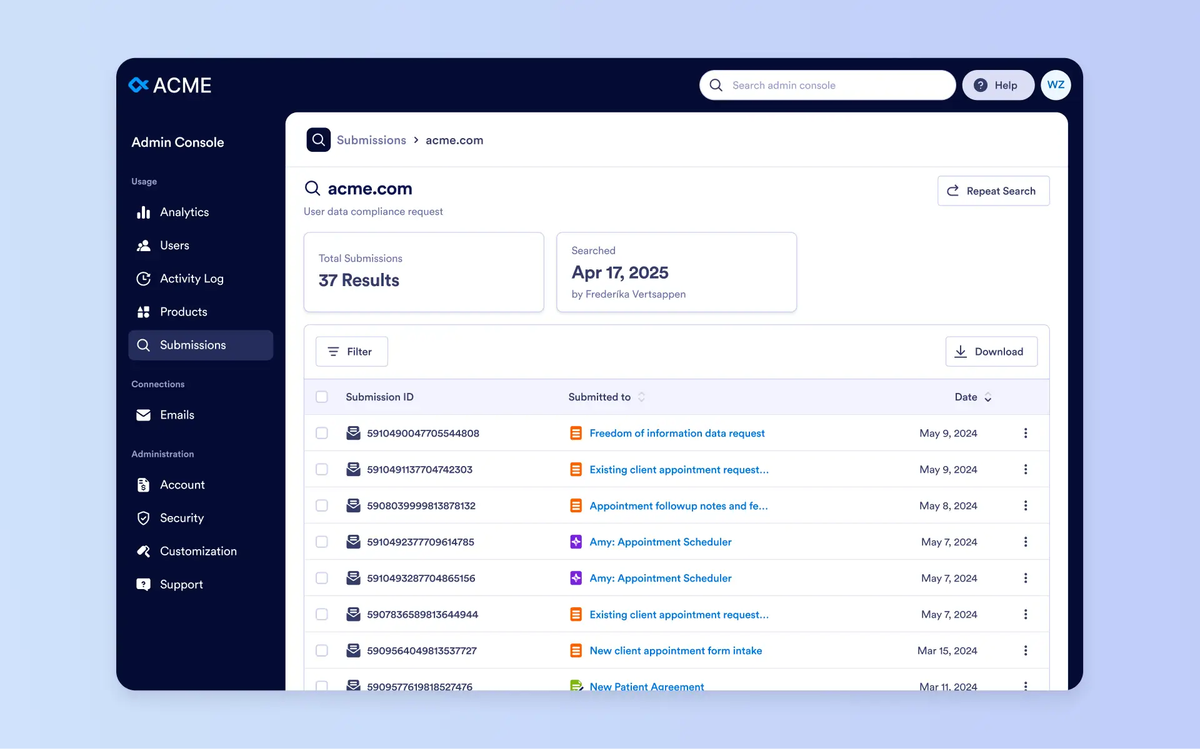Click the Customization paint icon
The height and width of the screenshot is (749, 1200).
click(x=143, y=551)
